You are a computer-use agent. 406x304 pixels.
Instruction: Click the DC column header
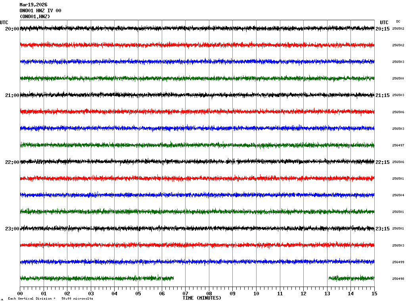pyautogui.click(x=398, y=21)
